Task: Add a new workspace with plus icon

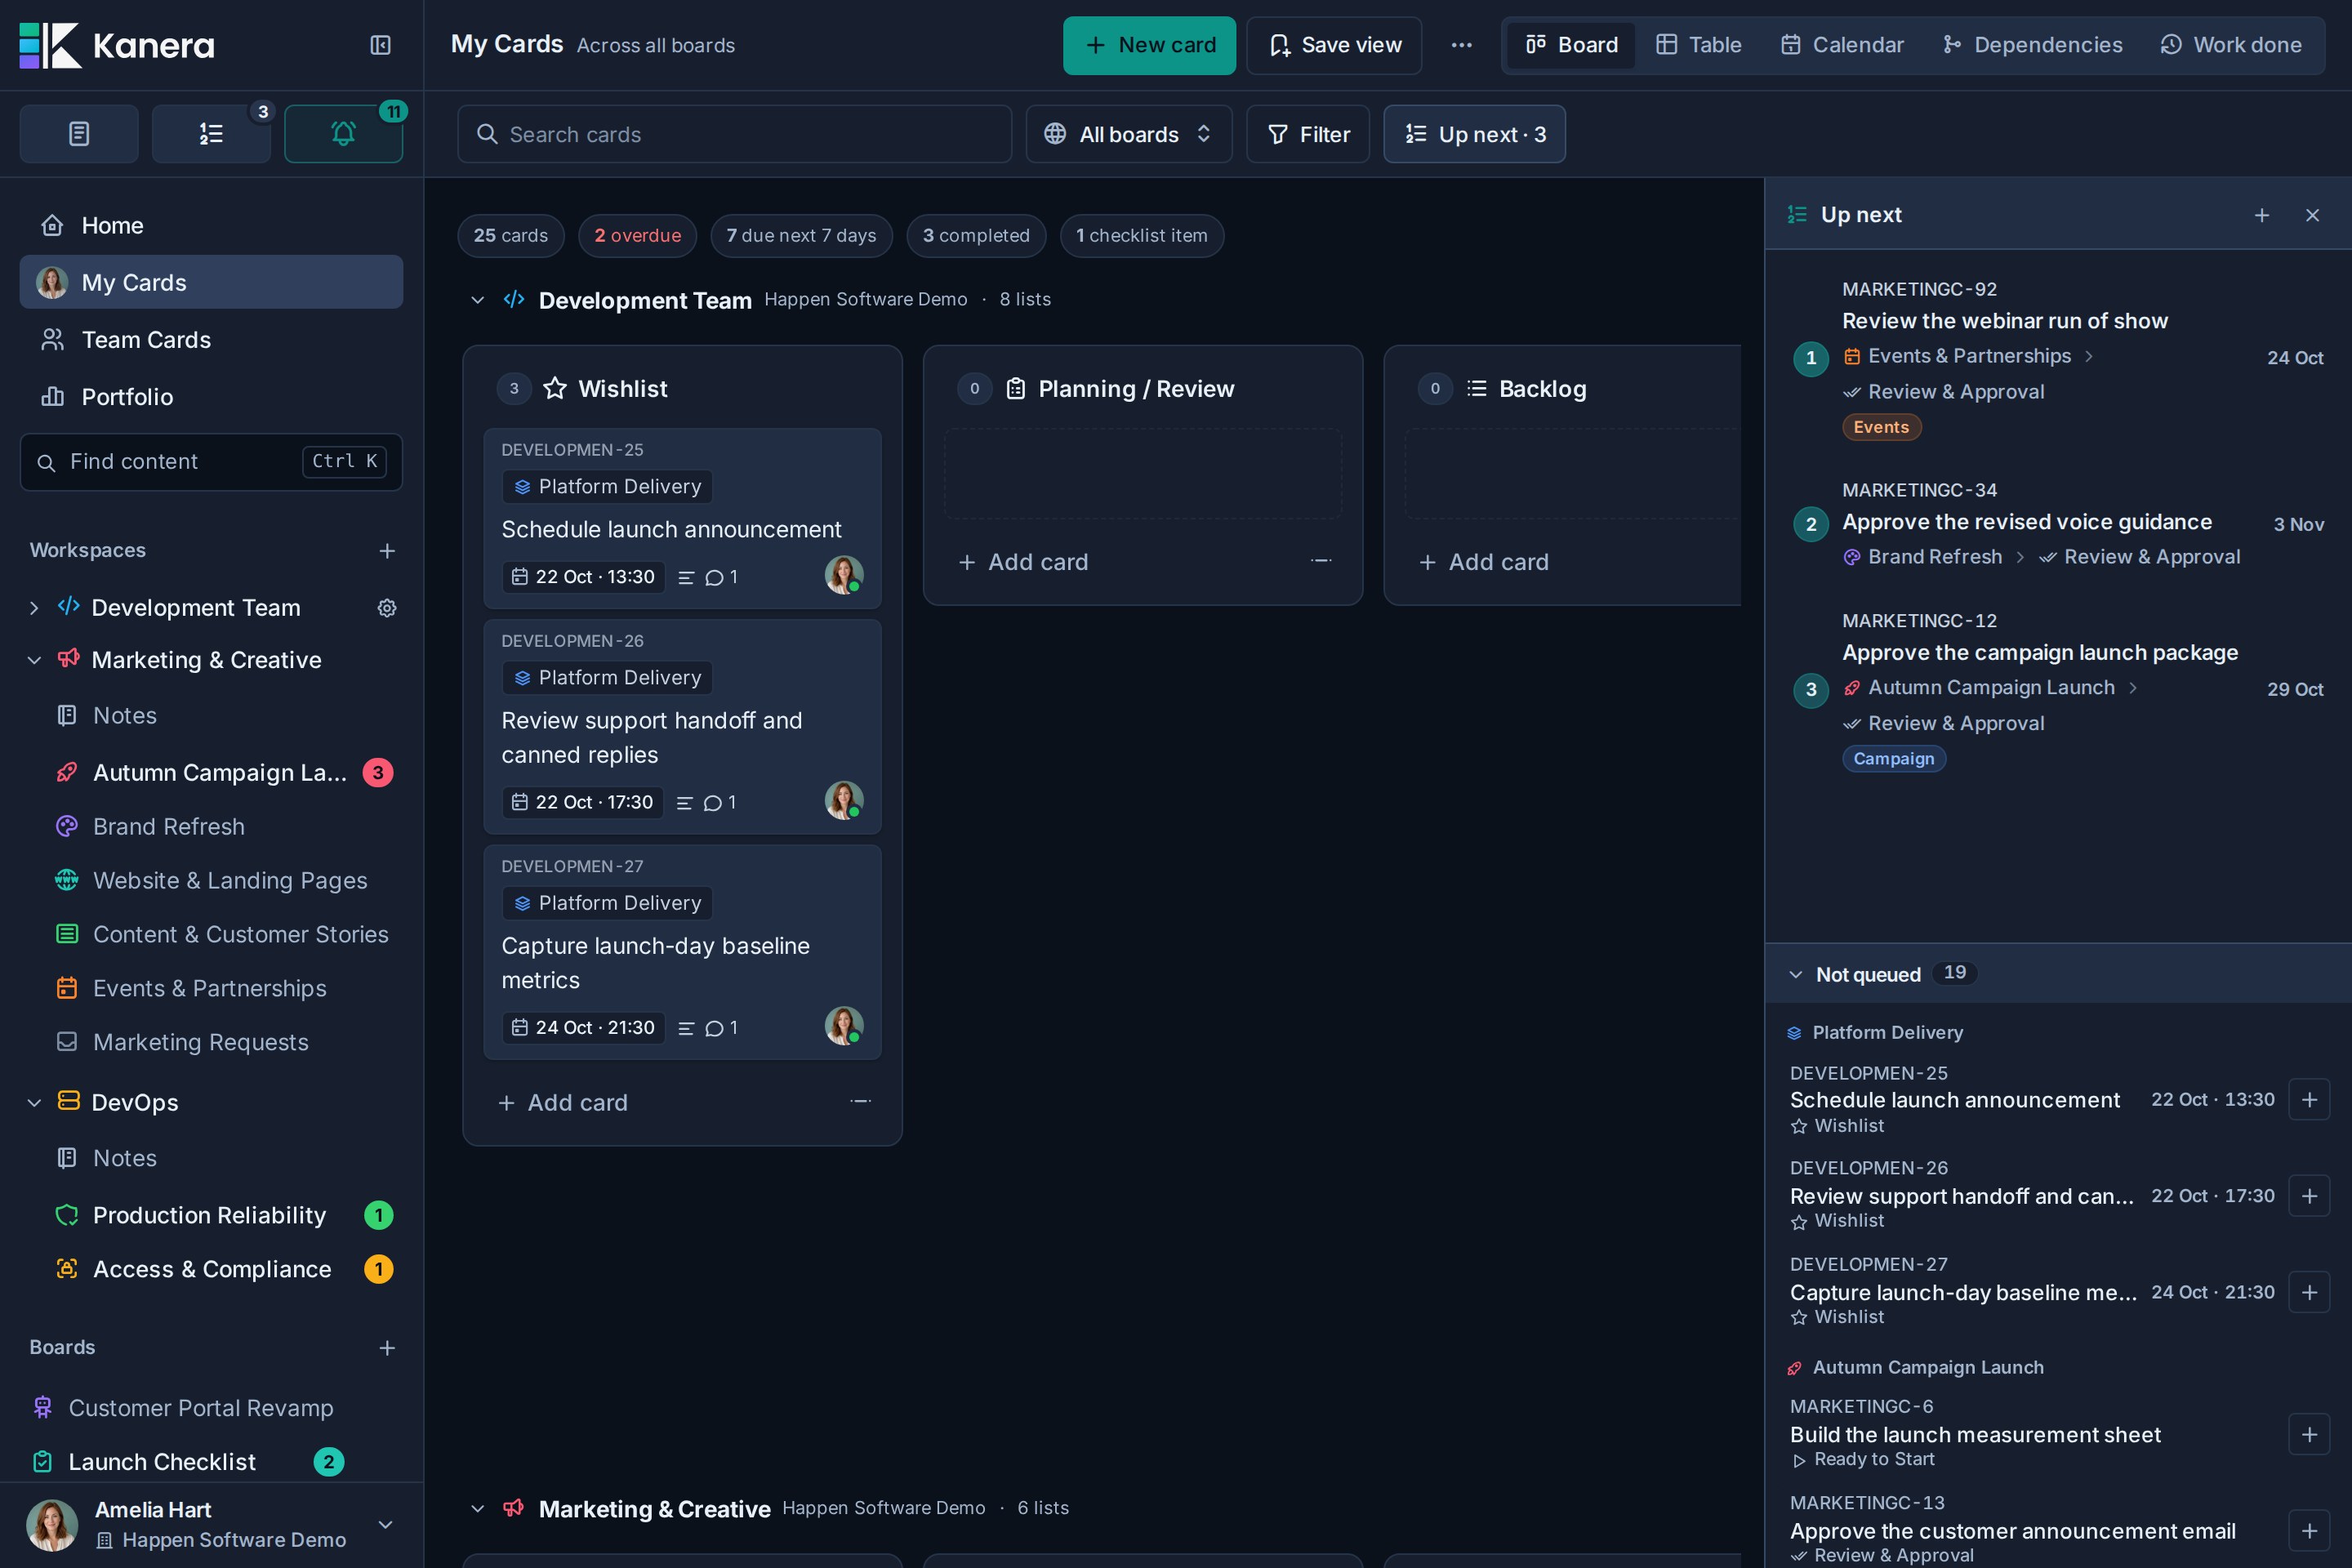Action: point(387,551)
